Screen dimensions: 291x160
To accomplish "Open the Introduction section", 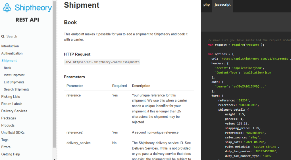I will pos(10,46).
